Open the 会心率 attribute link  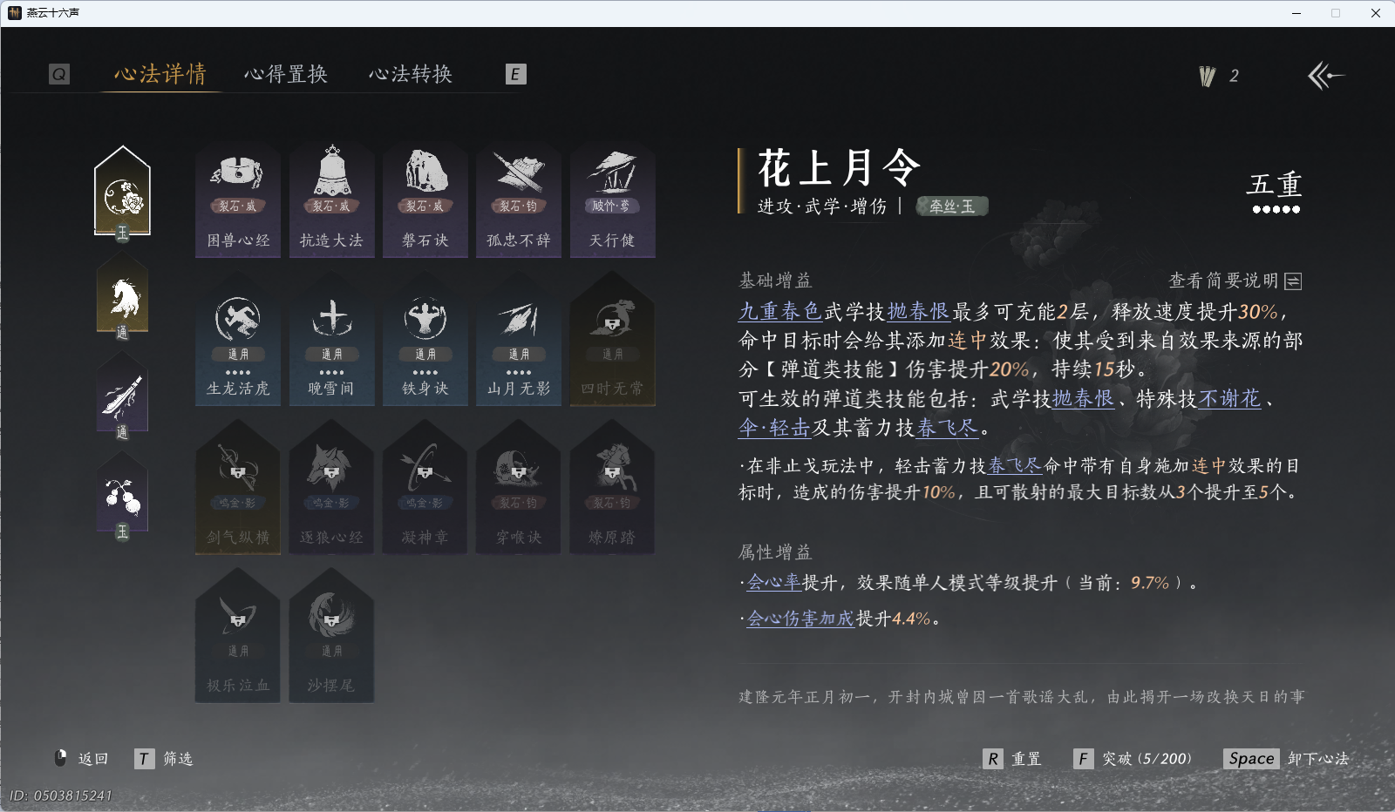pyautogui.click(x=772, y=584)
